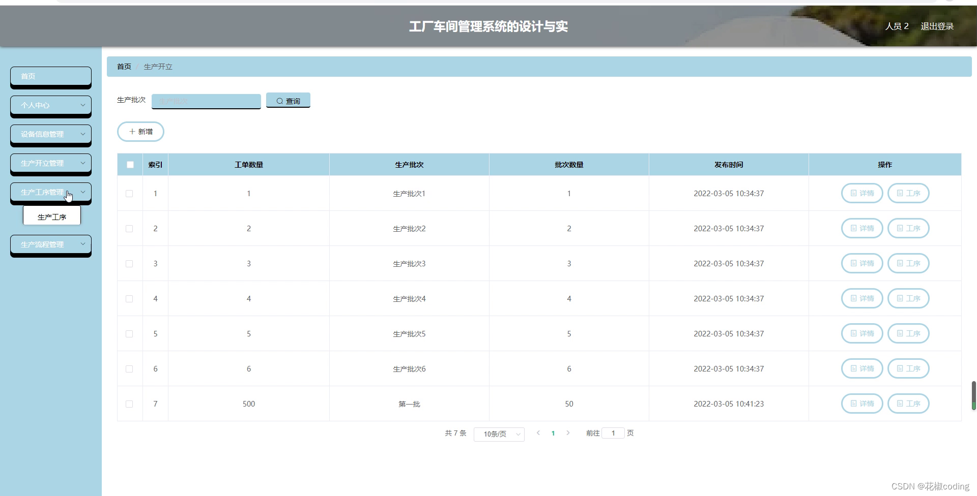Tick the checkbox of row 生产批次6
Viewport: 977px width, 496px height.
(129, 369)
